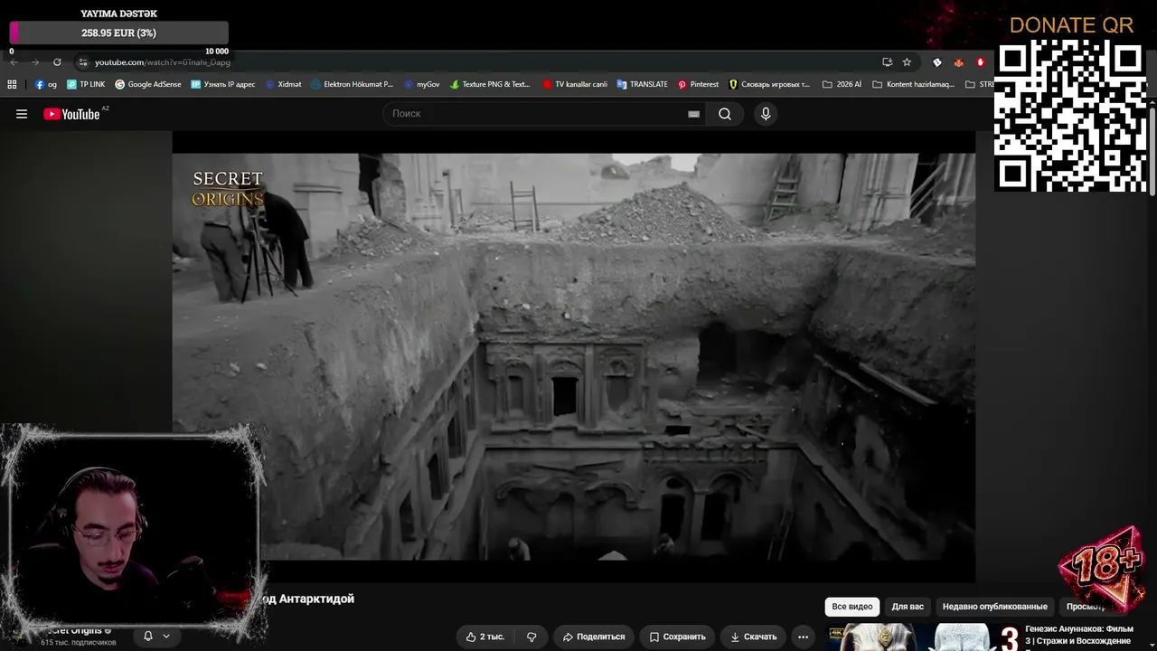The width and height of the screenshot is (1157, 651).
Task: Open the 'og' Facebook bookmark
Action: [x=46, y=84]
